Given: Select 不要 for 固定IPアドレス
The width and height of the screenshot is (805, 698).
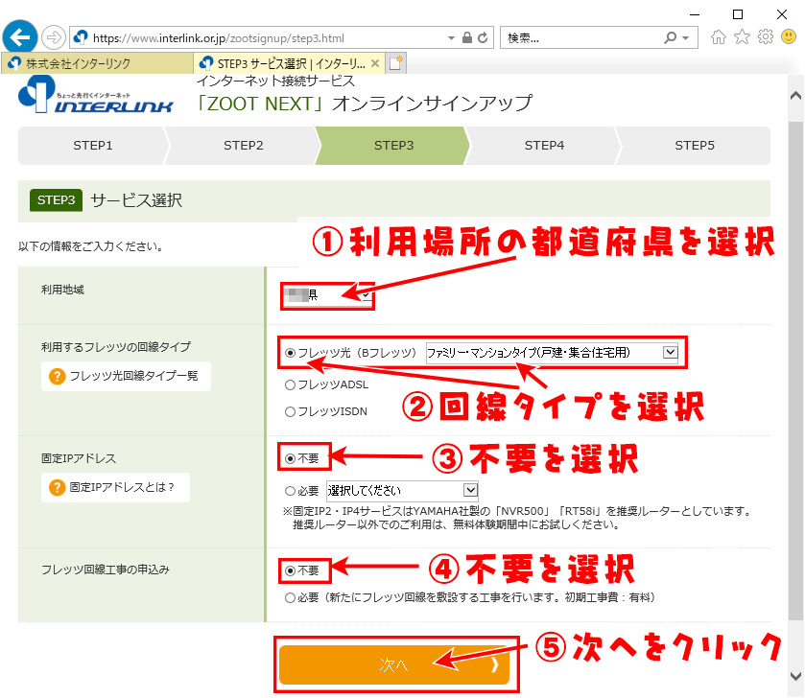Looking at the screenshot, I should (x=290, y=458).
